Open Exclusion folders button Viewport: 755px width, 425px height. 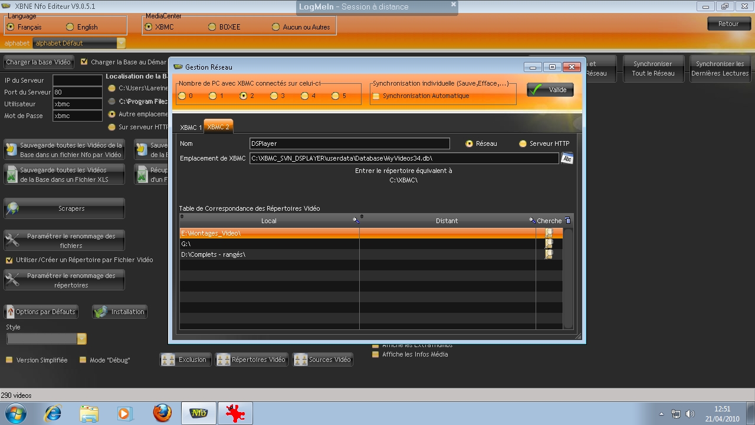[185, 359]
